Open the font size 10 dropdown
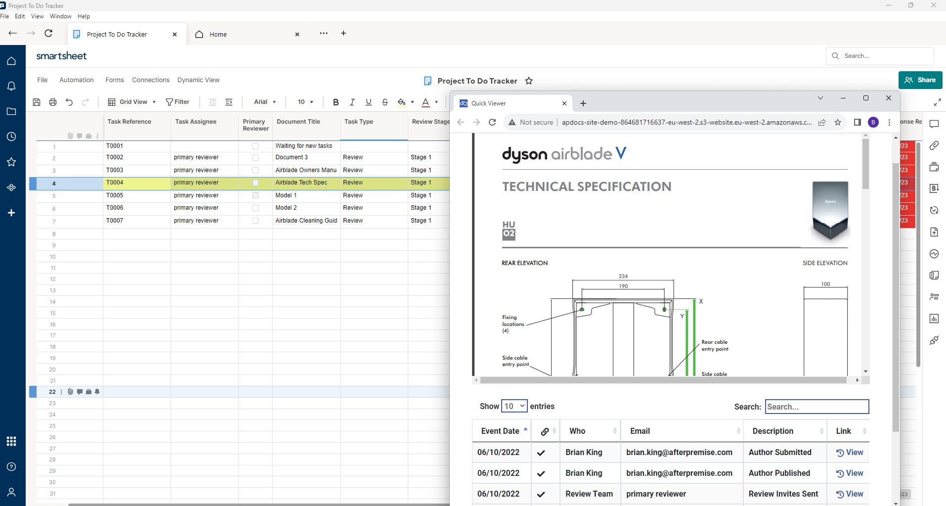 tap(305, 102)
